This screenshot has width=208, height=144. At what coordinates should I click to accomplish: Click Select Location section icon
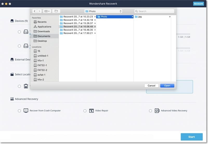(x=12, y=74)
